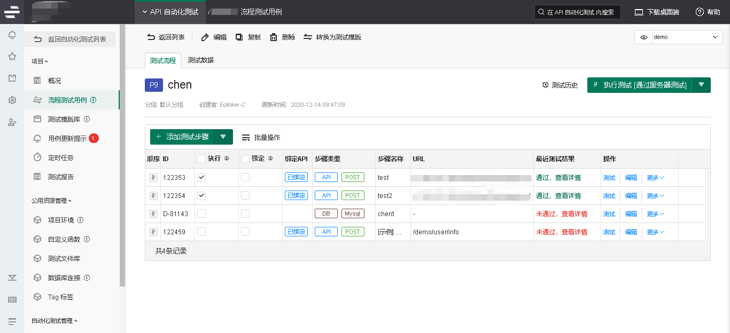The width and height of the screenshot is (730, 333).
Task: Open the favorites star icon in left rail
Action: [12, 57]
